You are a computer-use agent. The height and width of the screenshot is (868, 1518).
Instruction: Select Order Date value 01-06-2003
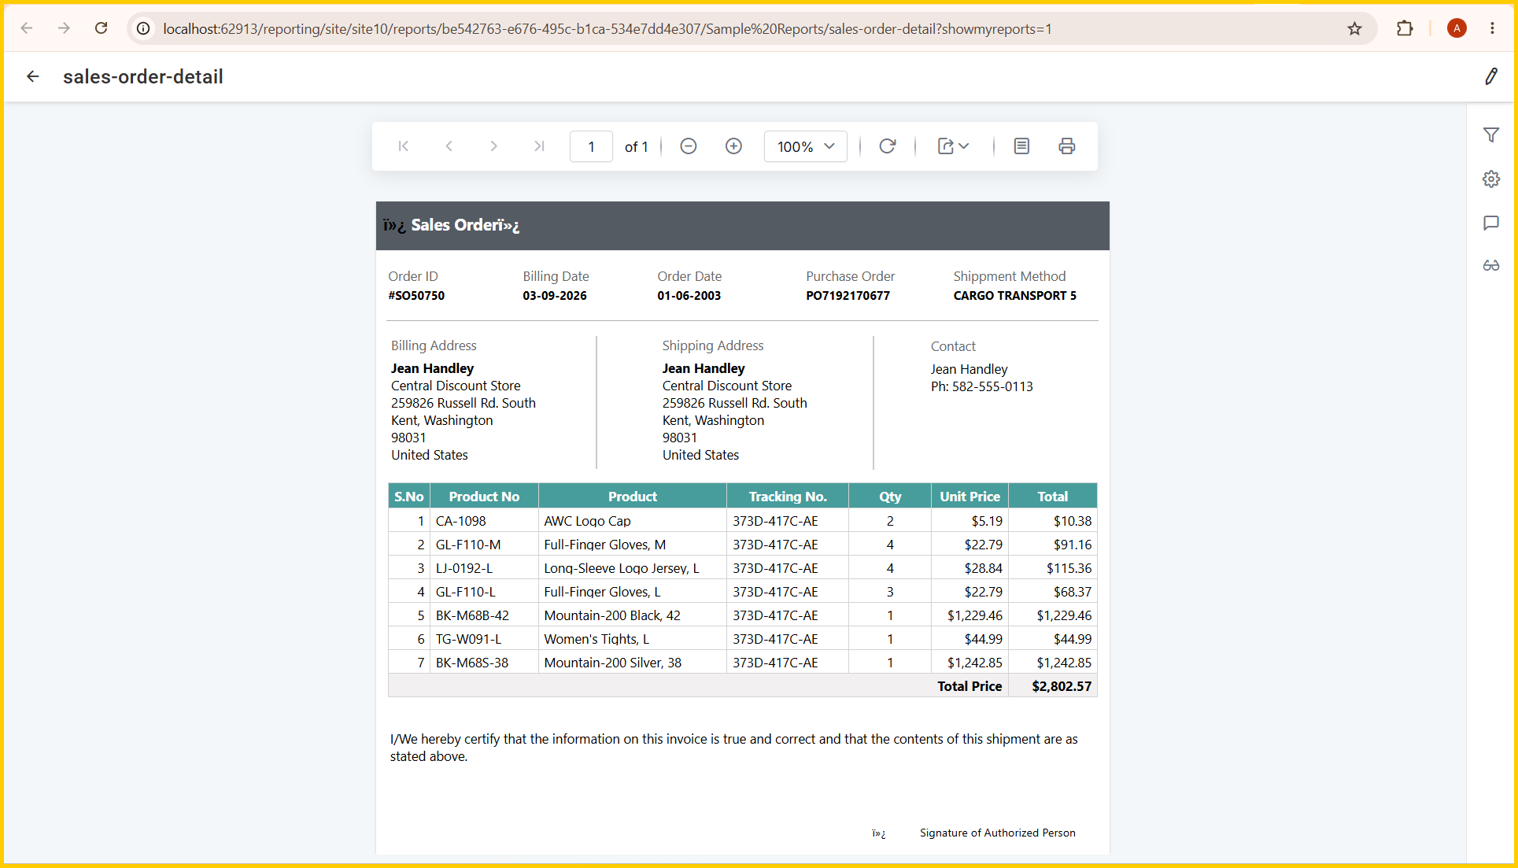point(689,296)
